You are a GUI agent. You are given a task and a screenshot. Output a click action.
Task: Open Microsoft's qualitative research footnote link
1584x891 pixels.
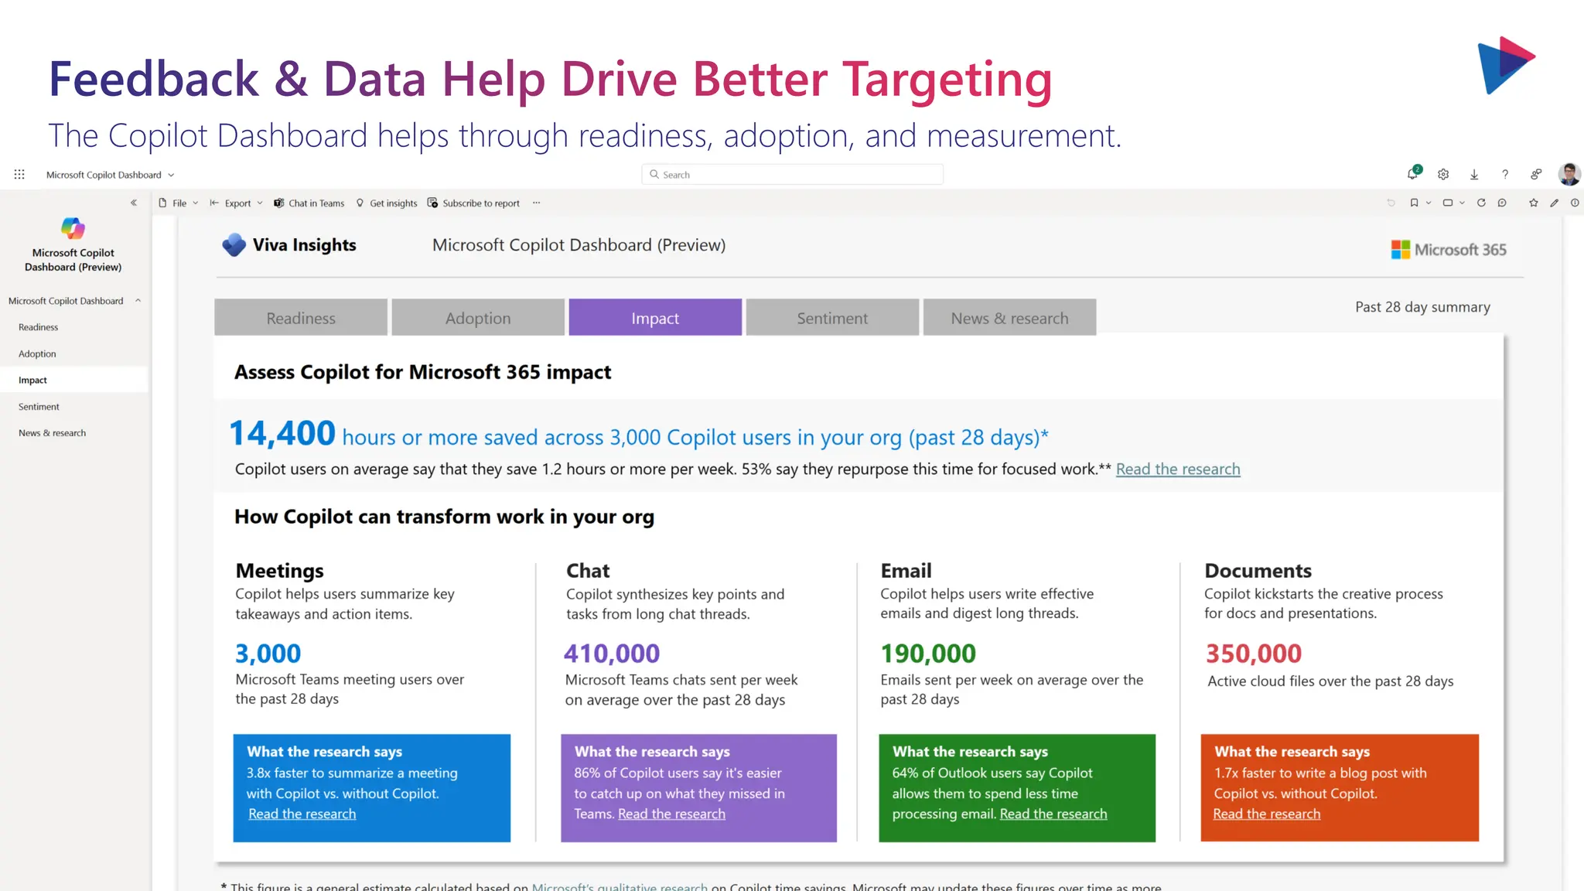[x=620, y=886]
